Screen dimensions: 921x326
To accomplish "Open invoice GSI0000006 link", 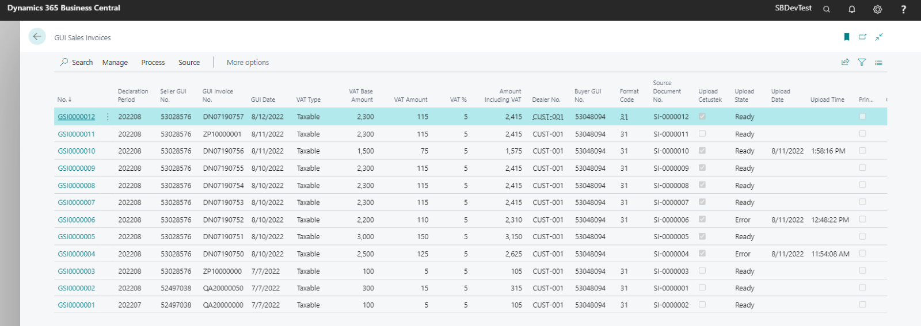I will pos(77,220).
